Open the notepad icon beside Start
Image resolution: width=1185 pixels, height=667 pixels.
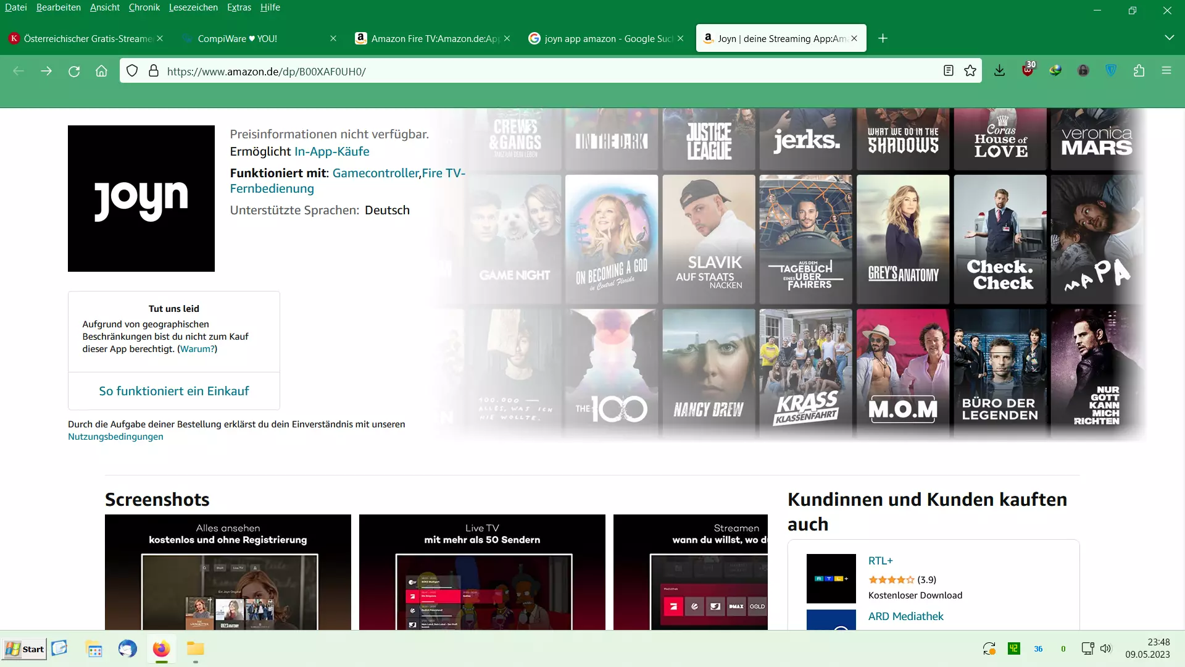[x=60, y=648]
